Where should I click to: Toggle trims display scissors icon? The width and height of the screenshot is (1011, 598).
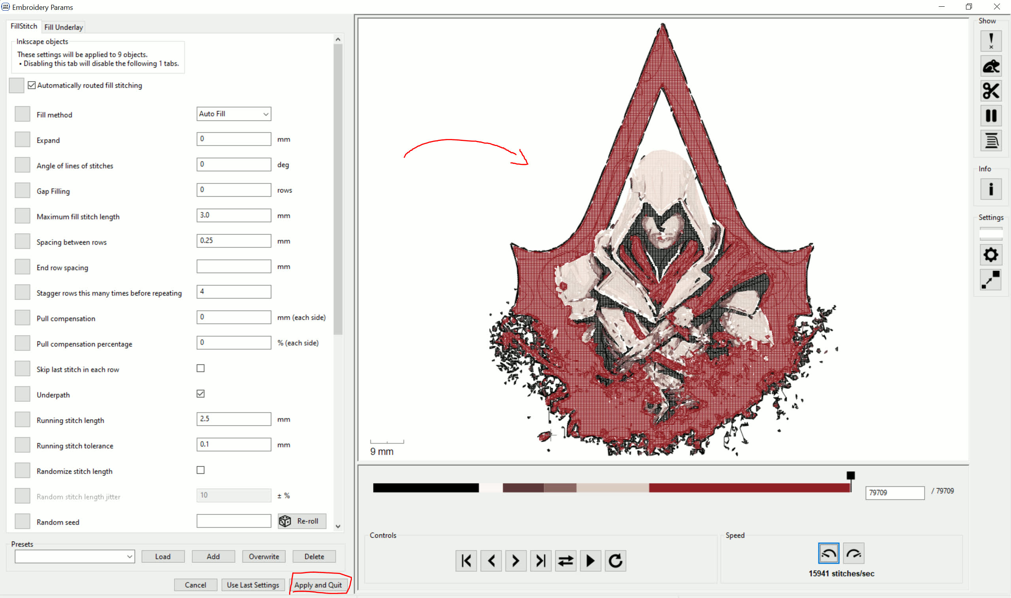(x=991, y=91)
